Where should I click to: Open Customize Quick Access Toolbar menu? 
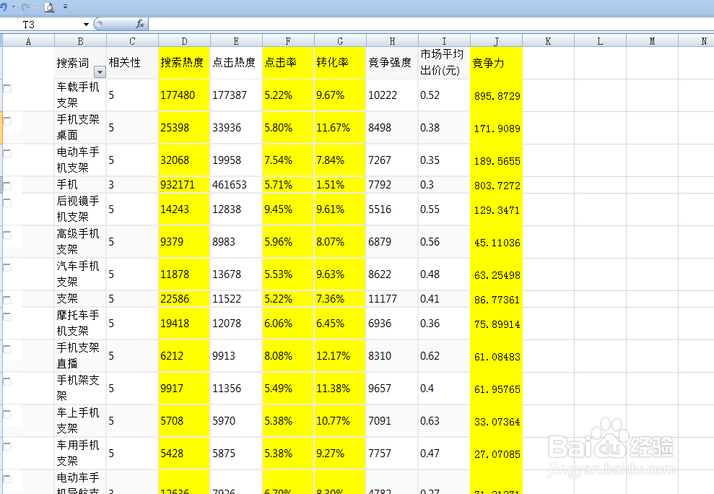coord(65,6)
